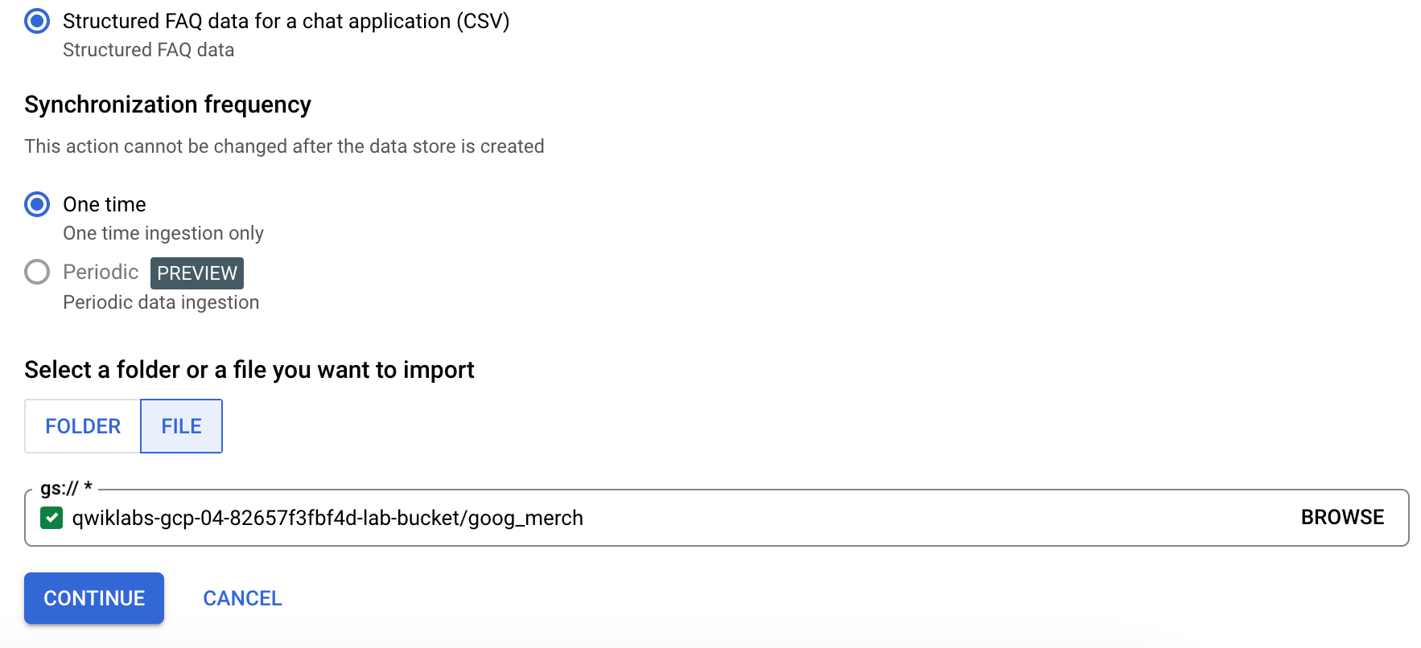Screen dimensions: 1421x648
Task: Select the Structured FAQ data (CSV) radio button
Action: coord(37,21)
